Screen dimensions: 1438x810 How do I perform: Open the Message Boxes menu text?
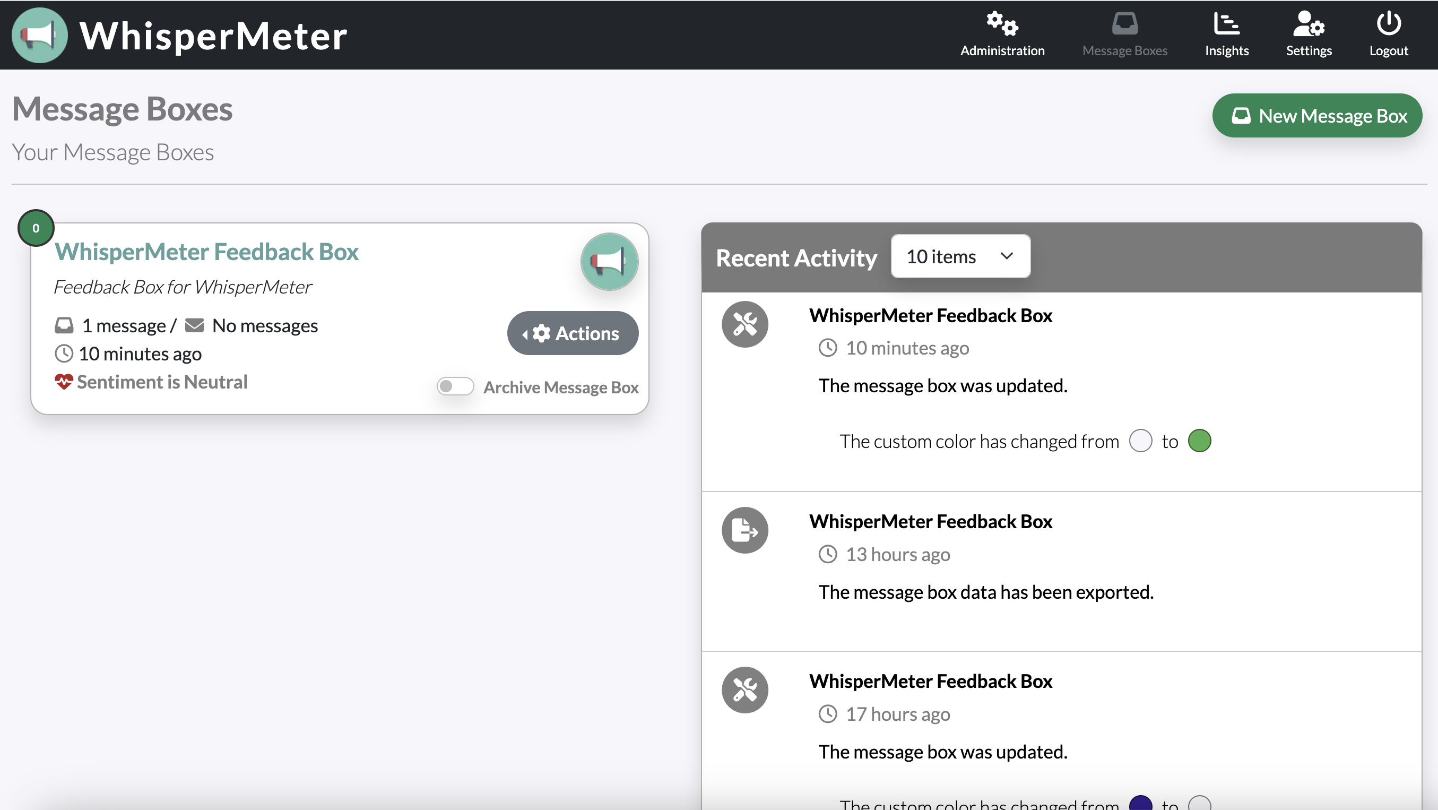(x=1124, y=50)
